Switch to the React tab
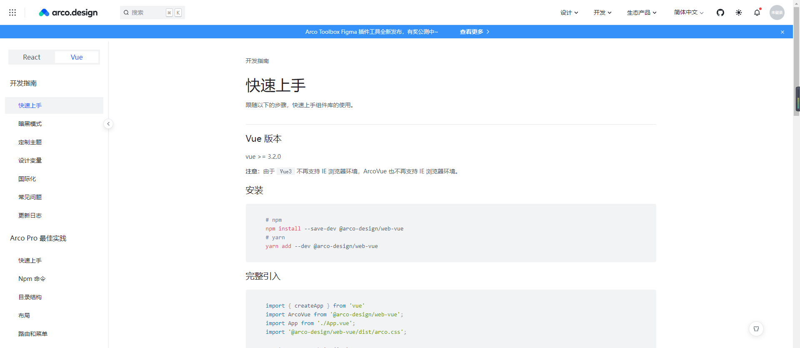Image resolution: width=800 pixels, height=348 pixels. 32,57
